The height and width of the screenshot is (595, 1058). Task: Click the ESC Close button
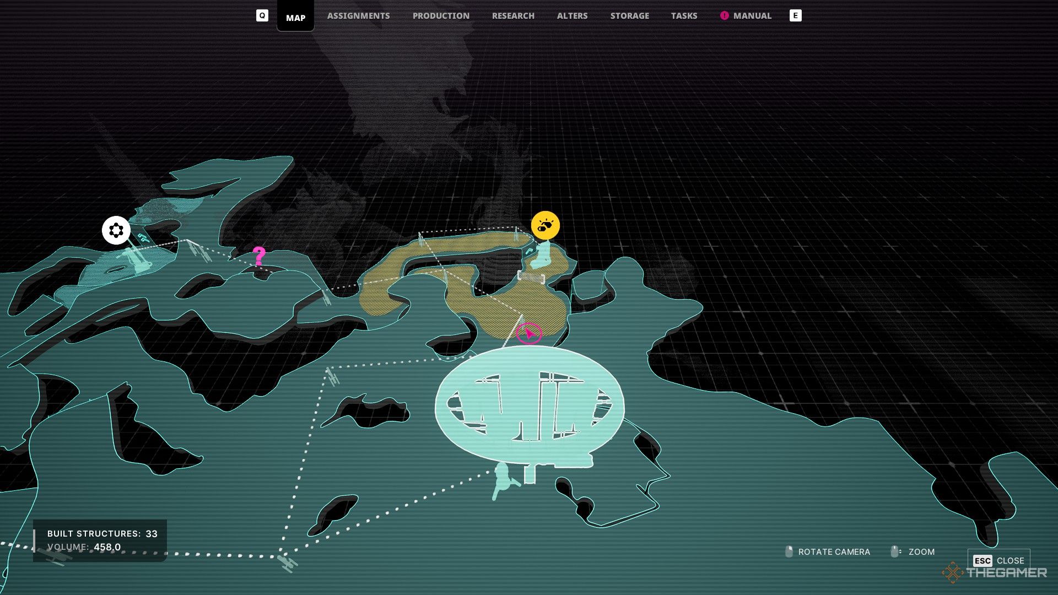click(x=998, y=560)
